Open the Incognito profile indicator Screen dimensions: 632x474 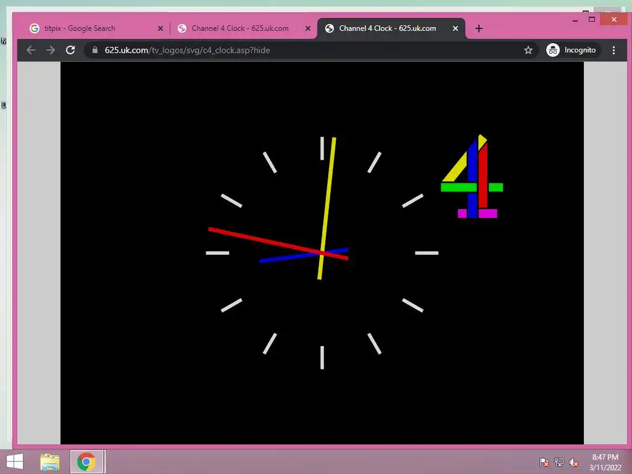(x=572, y=50)
